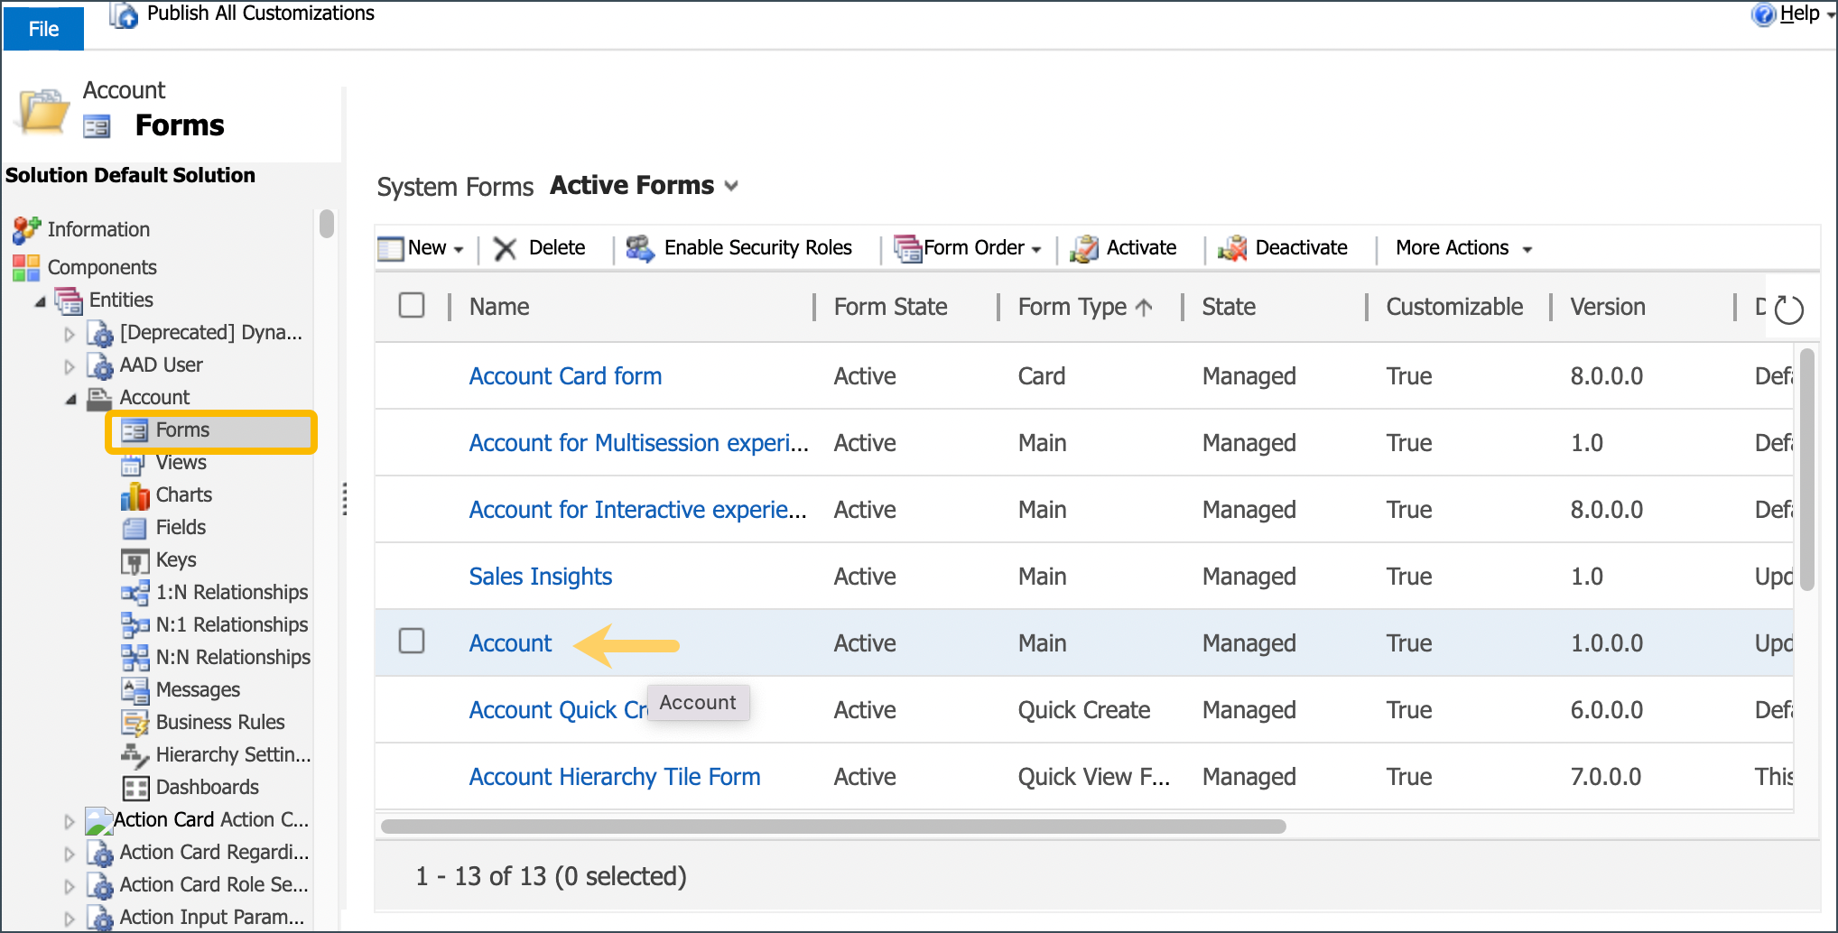Click the N:1 Relationships icon

click(x=135, y=625)
